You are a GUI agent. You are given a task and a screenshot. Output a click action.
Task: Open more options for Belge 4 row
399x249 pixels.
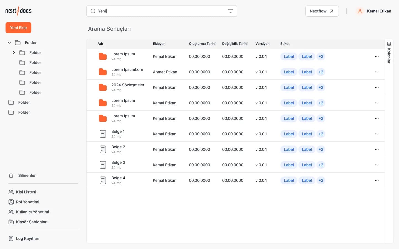point(377,180)
